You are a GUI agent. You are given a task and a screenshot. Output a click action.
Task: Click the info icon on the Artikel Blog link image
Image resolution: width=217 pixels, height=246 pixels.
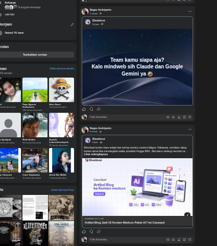click(x=187, y=215)
